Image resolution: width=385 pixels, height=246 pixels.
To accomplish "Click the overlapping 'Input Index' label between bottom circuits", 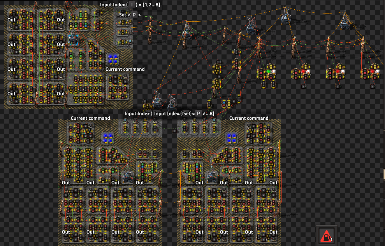I will click(169, 113).
